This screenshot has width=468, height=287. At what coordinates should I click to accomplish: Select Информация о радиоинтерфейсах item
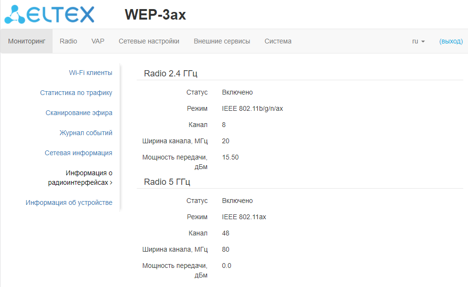80,178
